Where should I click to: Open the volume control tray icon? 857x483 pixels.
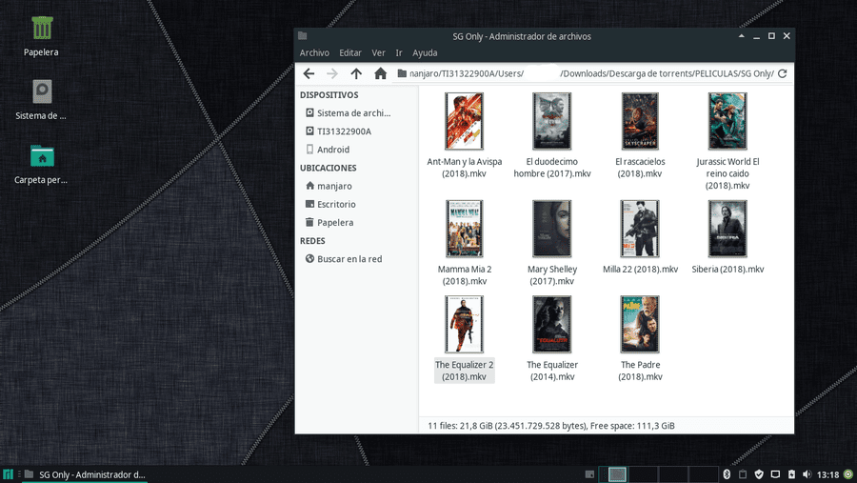(807, 474)
